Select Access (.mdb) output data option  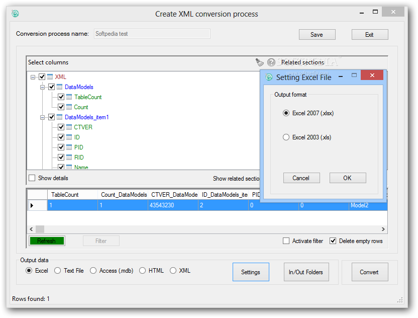(93, 271)
